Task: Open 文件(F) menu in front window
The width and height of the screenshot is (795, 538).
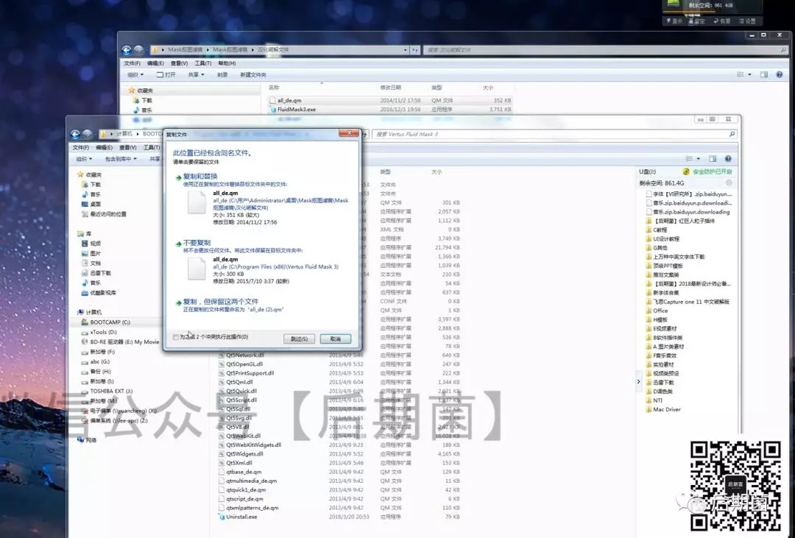Action: tap(81, 147)
